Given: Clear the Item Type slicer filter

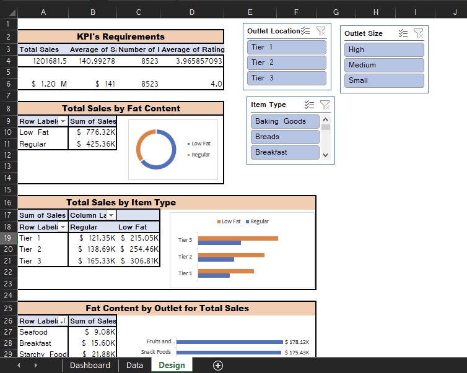Looking at the screenshot, I should 325,105.
